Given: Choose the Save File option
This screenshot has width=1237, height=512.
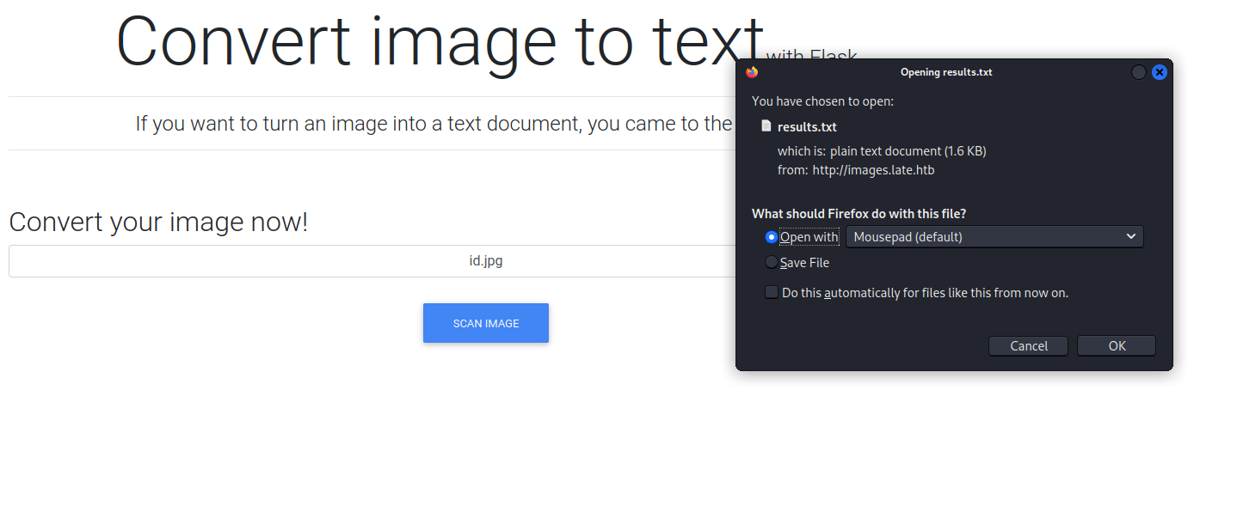Looking at the screenshot, I should [771, 263].
